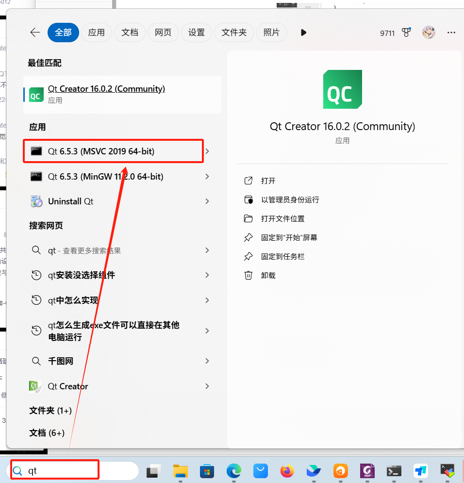Open the blue T-shaped app on taskbar
The height and width of the screenshot is (483, 464).
point(421,471)
